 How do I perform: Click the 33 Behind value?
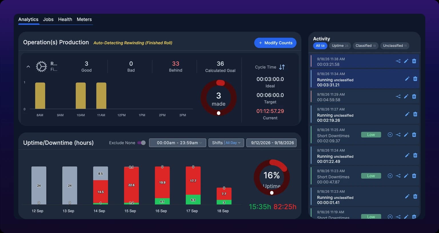[x=175, y=64]
